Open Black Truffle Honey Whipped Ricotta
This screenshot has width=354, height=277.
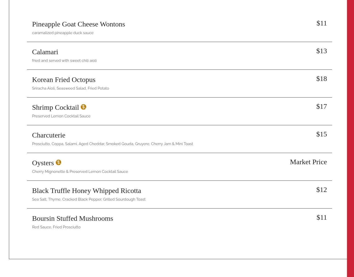87,191
